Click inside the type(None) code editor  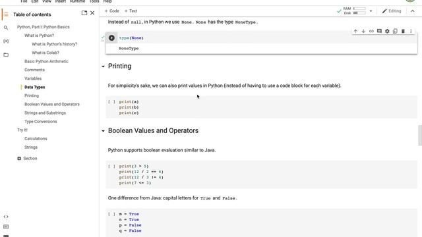pyautogui.click(x=266, y=38)
